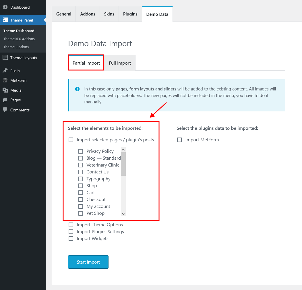The image size is (302, 290).
Task: Click the Media icon in sidebar
Action: 5,90
